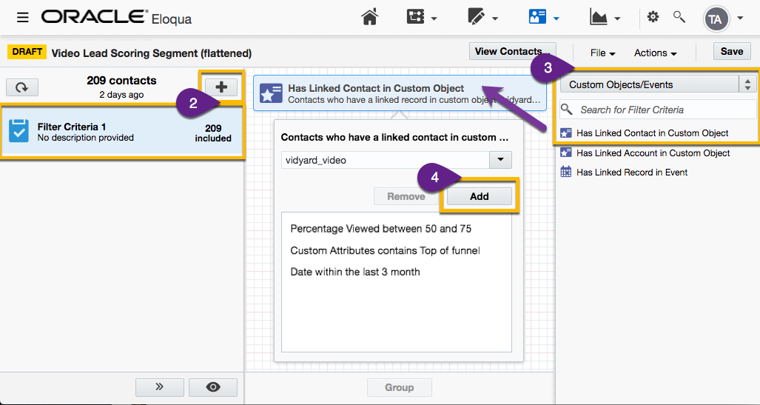This screenshot has height=405, width=760.
Task: Expand the arrow beside the pencil icon
Action: [495, 19]
